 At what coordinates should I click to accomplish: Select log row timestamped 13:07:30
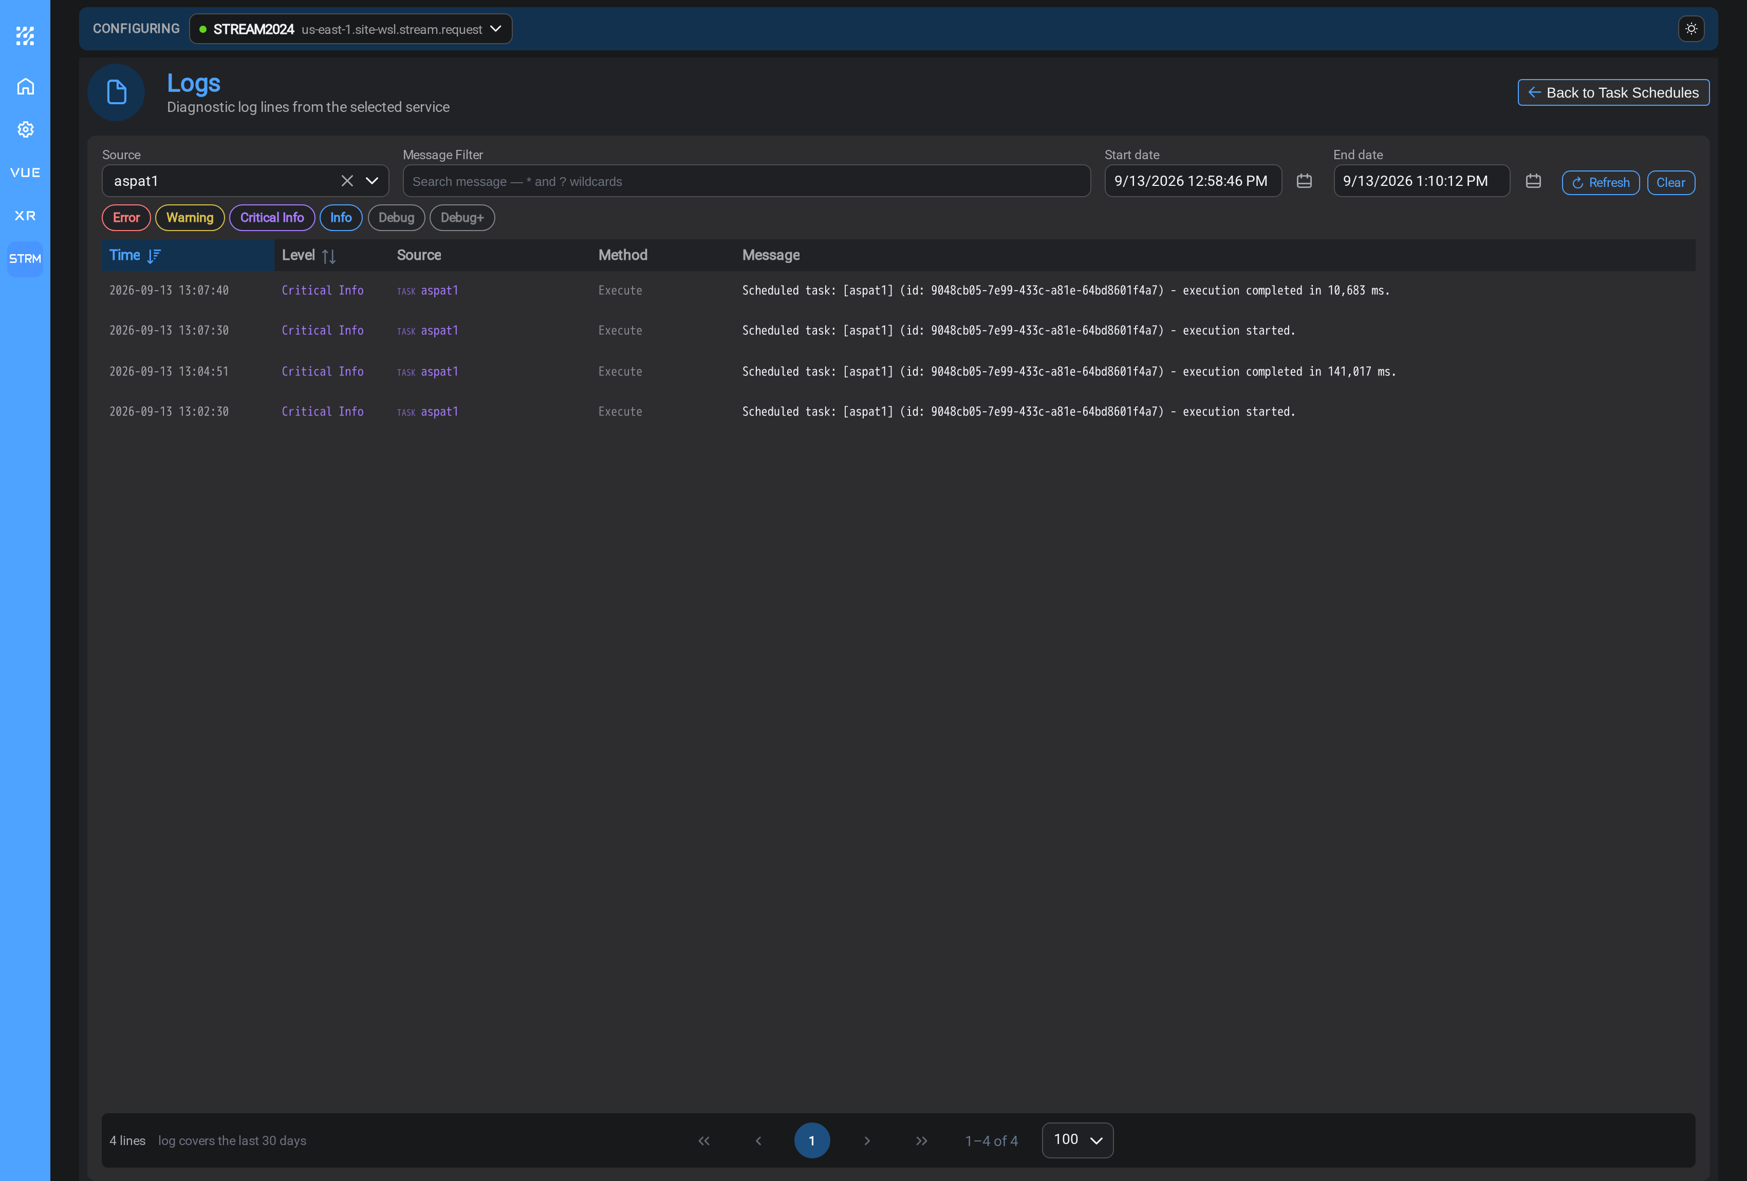pos(898,331)
